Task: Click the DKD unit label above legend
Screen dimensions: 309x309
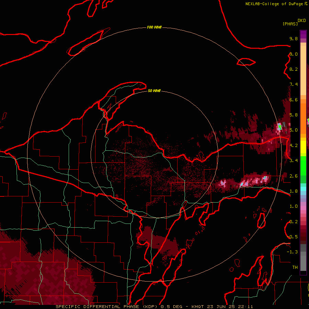Action: pyautogui.click(x=301, y=20)
